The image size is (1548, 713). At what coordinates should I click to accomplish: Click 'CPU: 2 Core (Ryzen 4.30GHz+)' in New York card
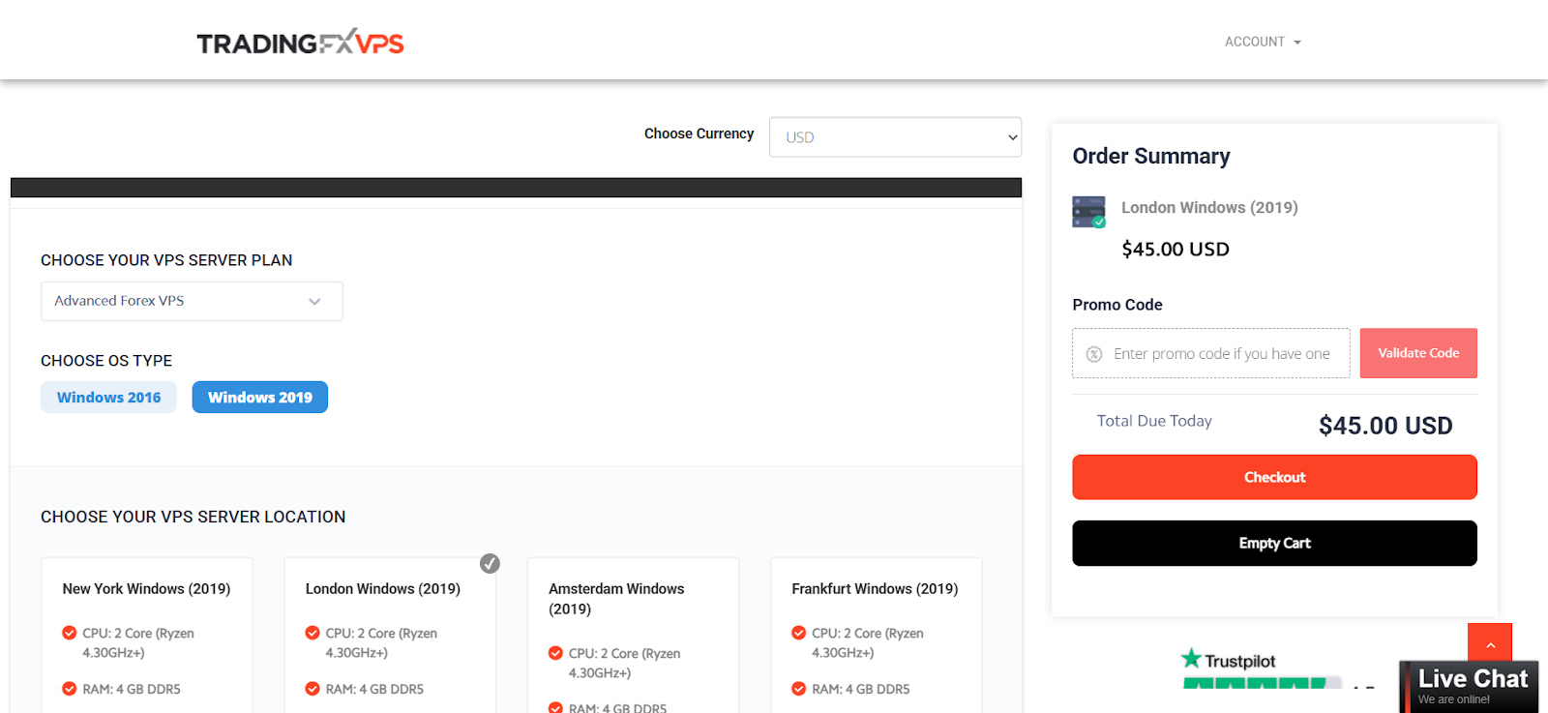click(138, 642)
